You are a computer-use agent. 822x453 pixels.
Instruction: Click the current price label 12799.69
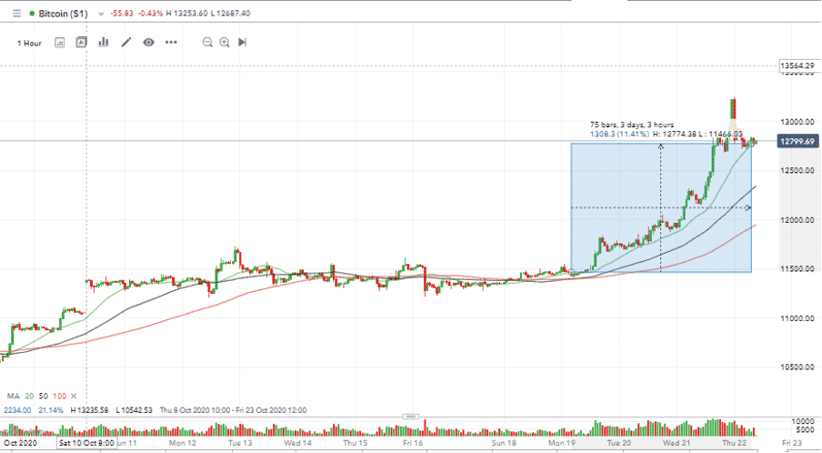[797, 142]
